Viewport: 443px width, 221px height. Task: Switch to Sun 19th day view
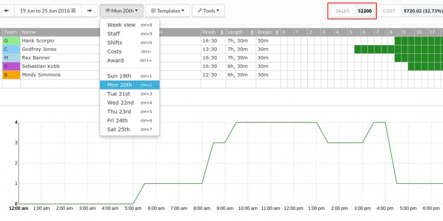(x=130, y=76)
